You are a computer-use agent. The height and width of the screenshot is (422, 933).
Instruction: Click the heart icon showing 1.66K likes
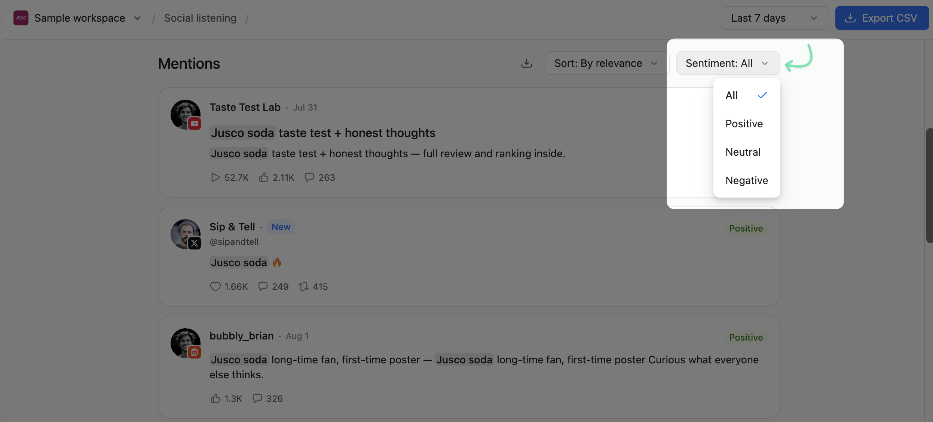pos(215,286)
